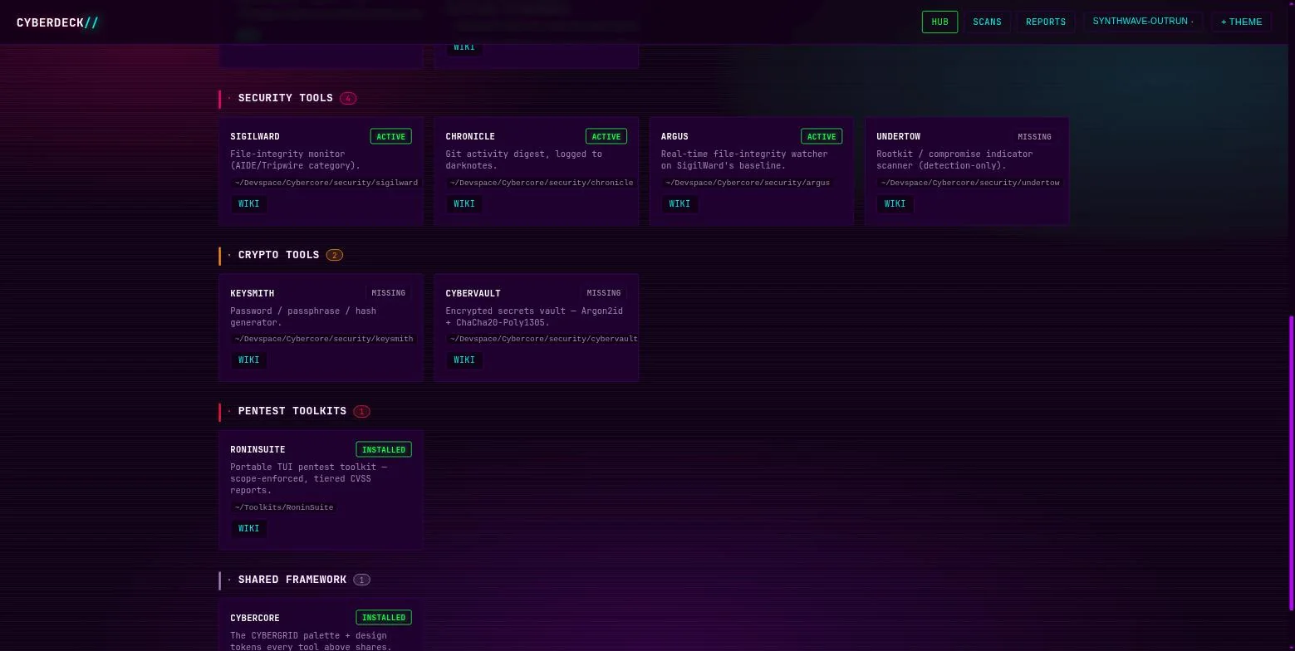Open the WIKI for CYBERVAULT
Image resolution: width=1295 pixels, height=651 pixels.
464,360
